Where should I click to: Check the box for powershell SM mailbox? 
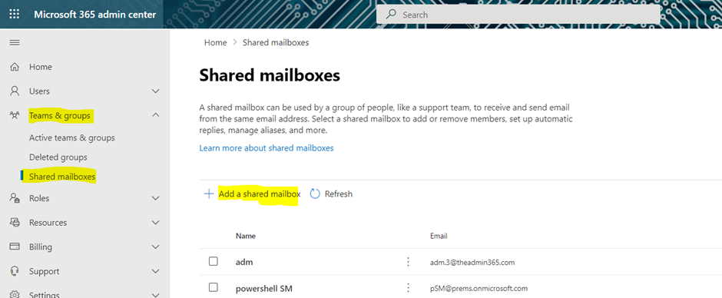(214, 288)
